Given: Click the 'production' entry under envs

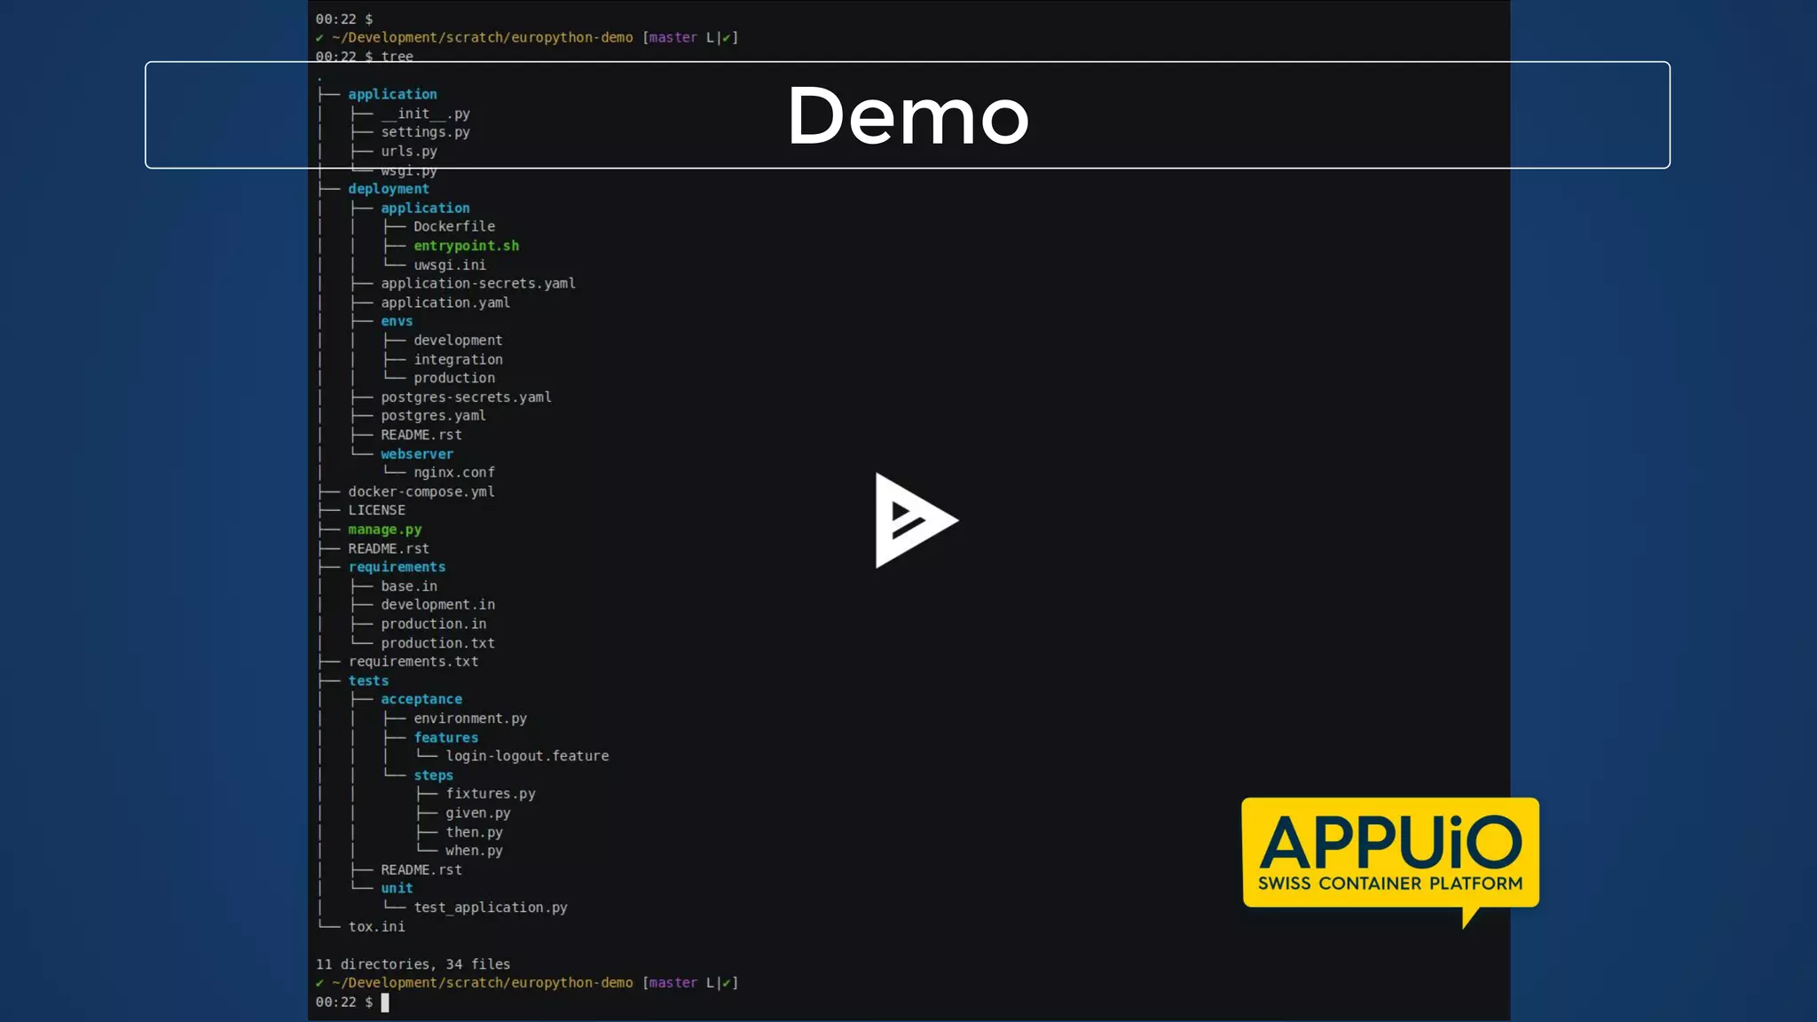Looking at the screenshot, I should pos(454,378).
